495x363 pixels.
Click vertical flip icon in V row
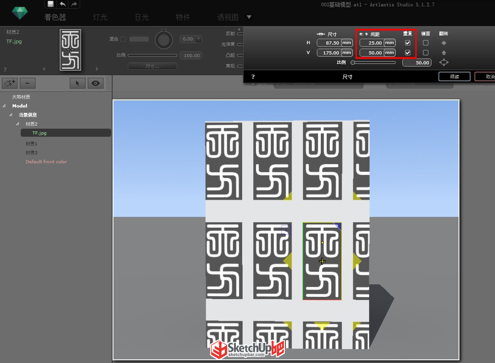point(444,53)
